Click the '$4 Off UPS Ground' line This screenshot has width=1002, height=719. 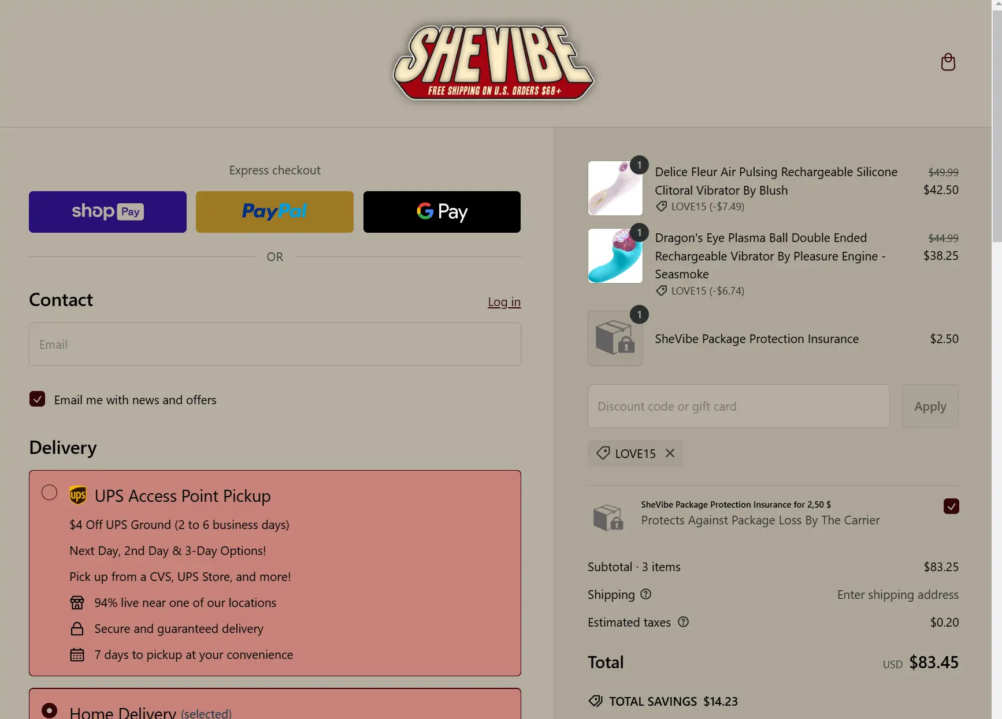point(179,524)
